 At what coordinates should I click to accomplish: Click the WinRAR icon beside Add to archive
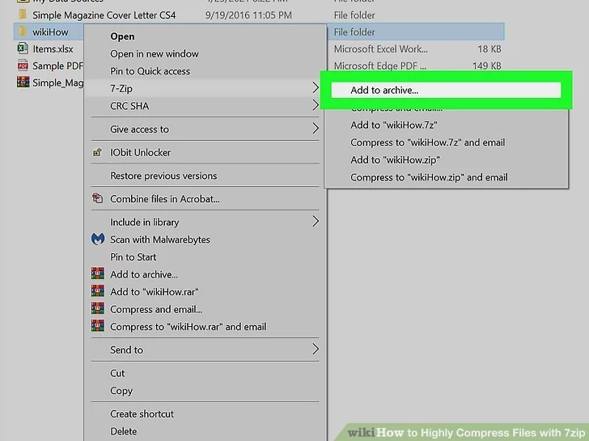98,274
